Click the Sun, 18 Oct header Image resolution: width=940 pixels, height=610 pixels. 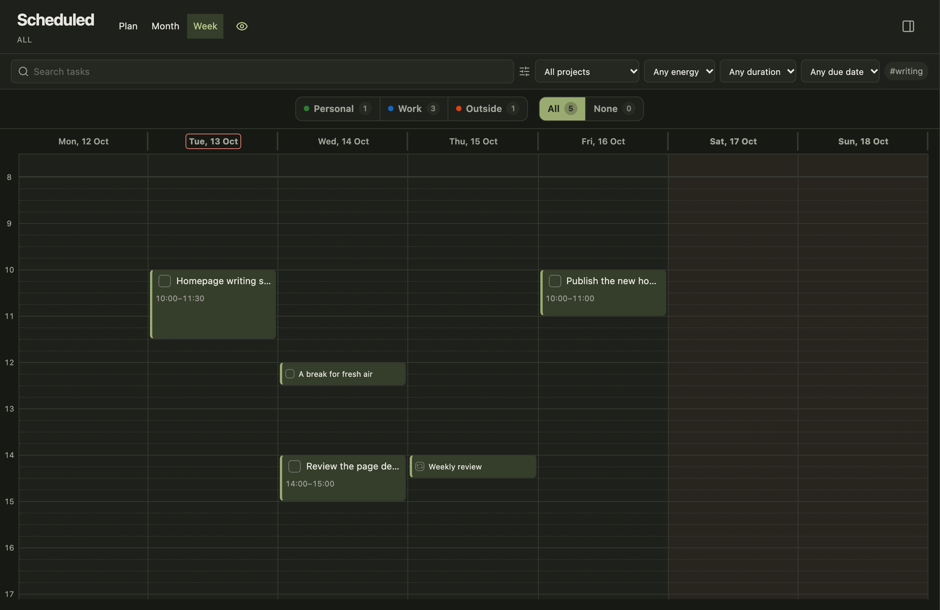click(x=863, y=141)
